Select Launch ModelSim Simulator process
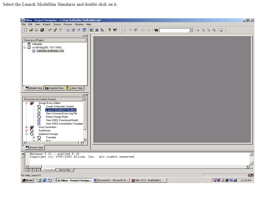Image resolution: width=275 pixels, height=206 pixels. coord(61,110)
